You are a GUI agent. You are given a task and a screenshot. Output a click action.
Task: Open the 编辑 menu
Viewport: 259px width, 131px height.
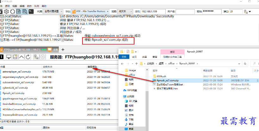(22, 6)
